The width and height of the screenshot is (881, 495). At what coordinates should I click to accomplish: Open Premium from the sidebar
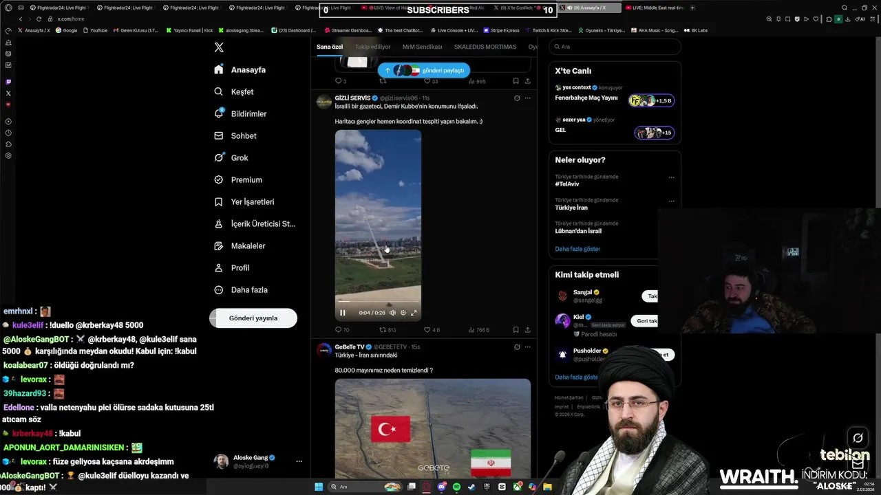pyautogui.click(x=238, y=179)
